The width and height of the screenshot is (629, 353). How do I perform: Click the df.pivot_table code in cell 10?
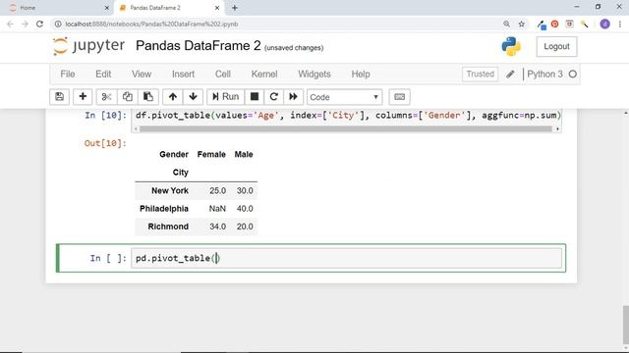click(347, 116)
